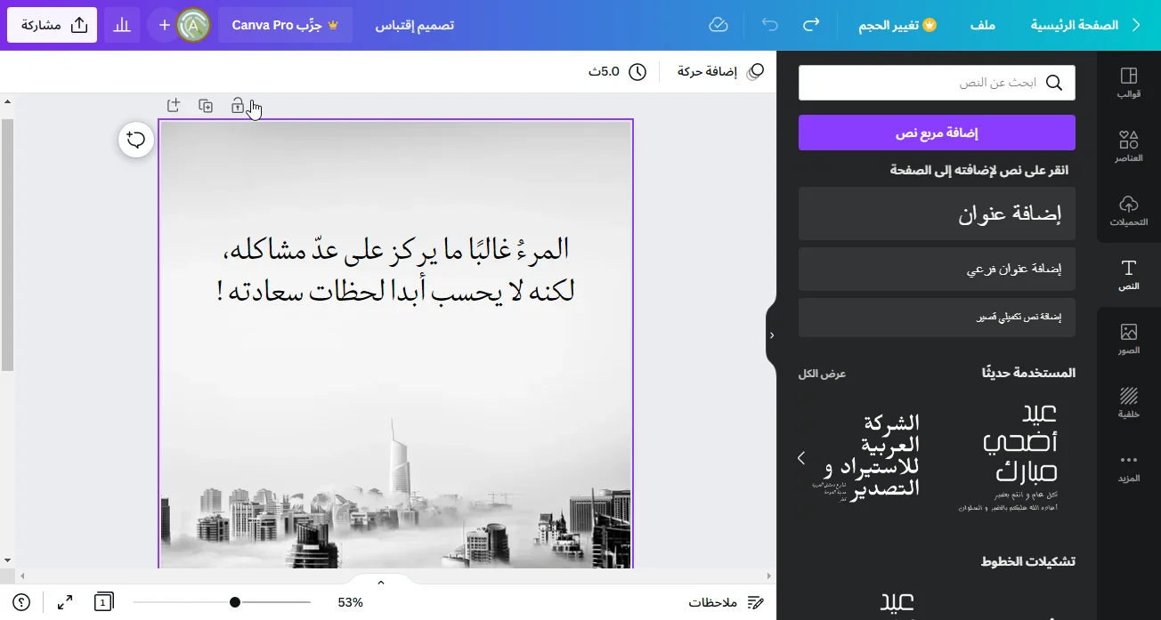The image size is (1161, 620).
Task: Duplicate the page using the copy icon
Action: click(206, 106)
